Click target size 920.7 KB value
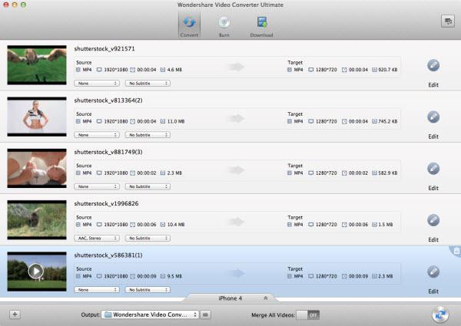This screenshot has width=461, height=326. coord(388,70)
